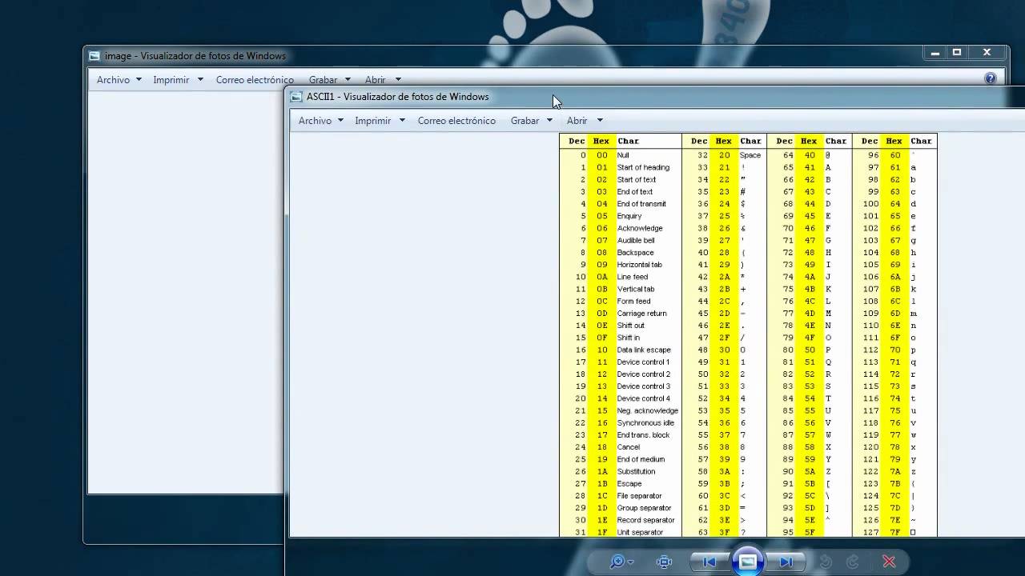Open Abrir menu in the ASCII1 window
This screenshot has height=576, width=1025.
tap(584, 121)
